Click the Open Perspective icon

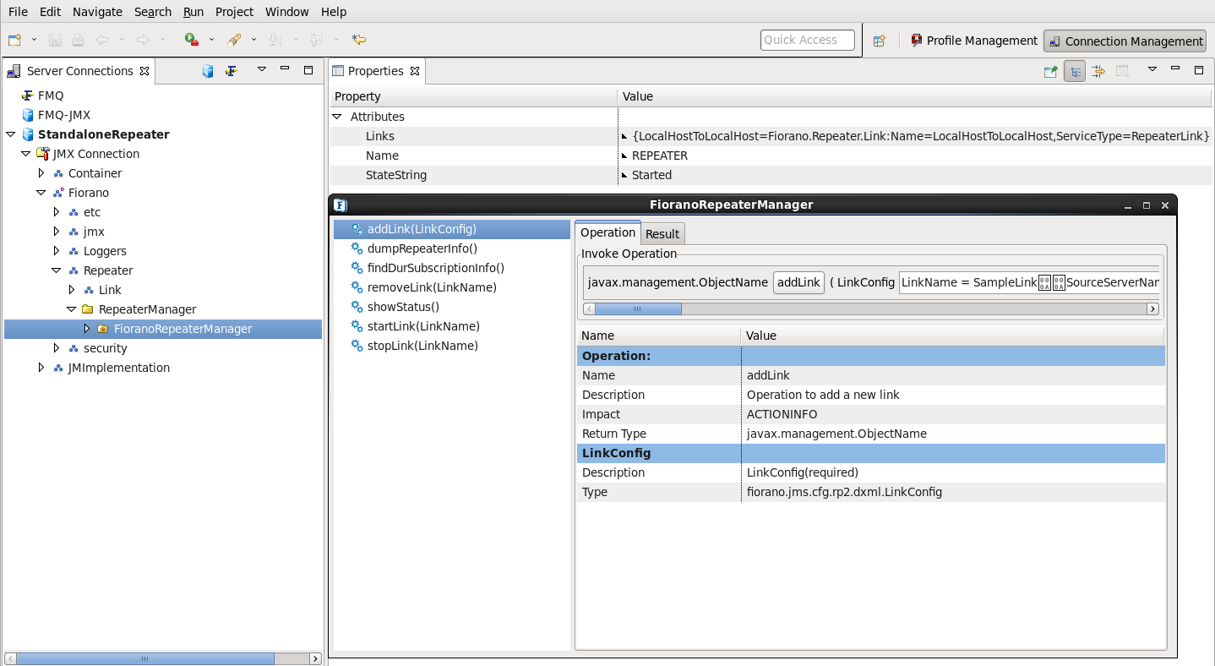tap(879, 41)
